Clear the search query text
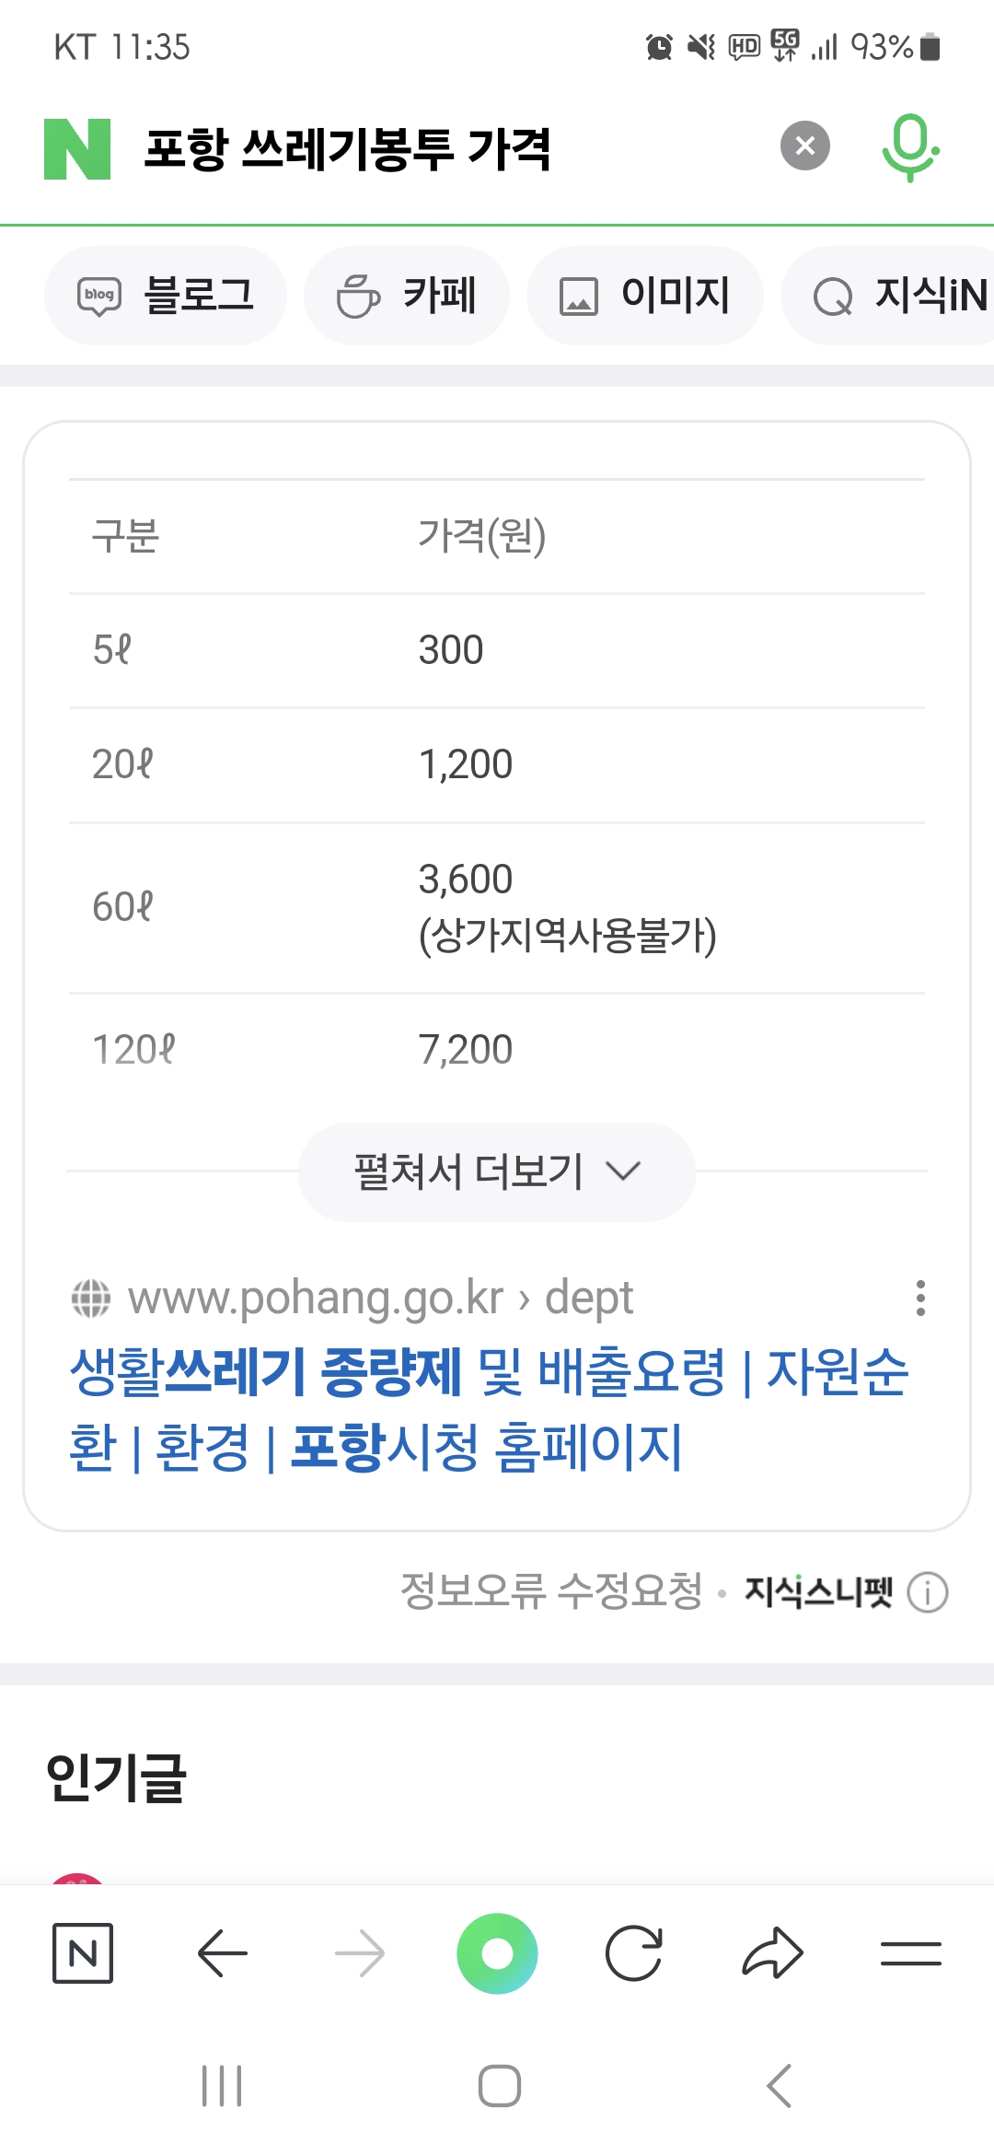Image resolution: width=994 pixels, height=2155 pixels. [x=804, y=146]
